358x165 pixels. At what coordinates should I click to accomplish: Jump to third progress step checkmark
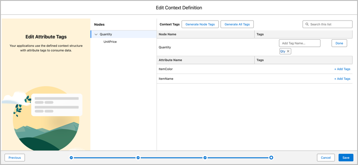coord(205,157)
